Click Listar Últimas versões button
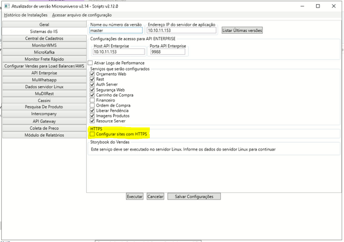This screenshot has width=344, height=242. (x=242, y=30)
